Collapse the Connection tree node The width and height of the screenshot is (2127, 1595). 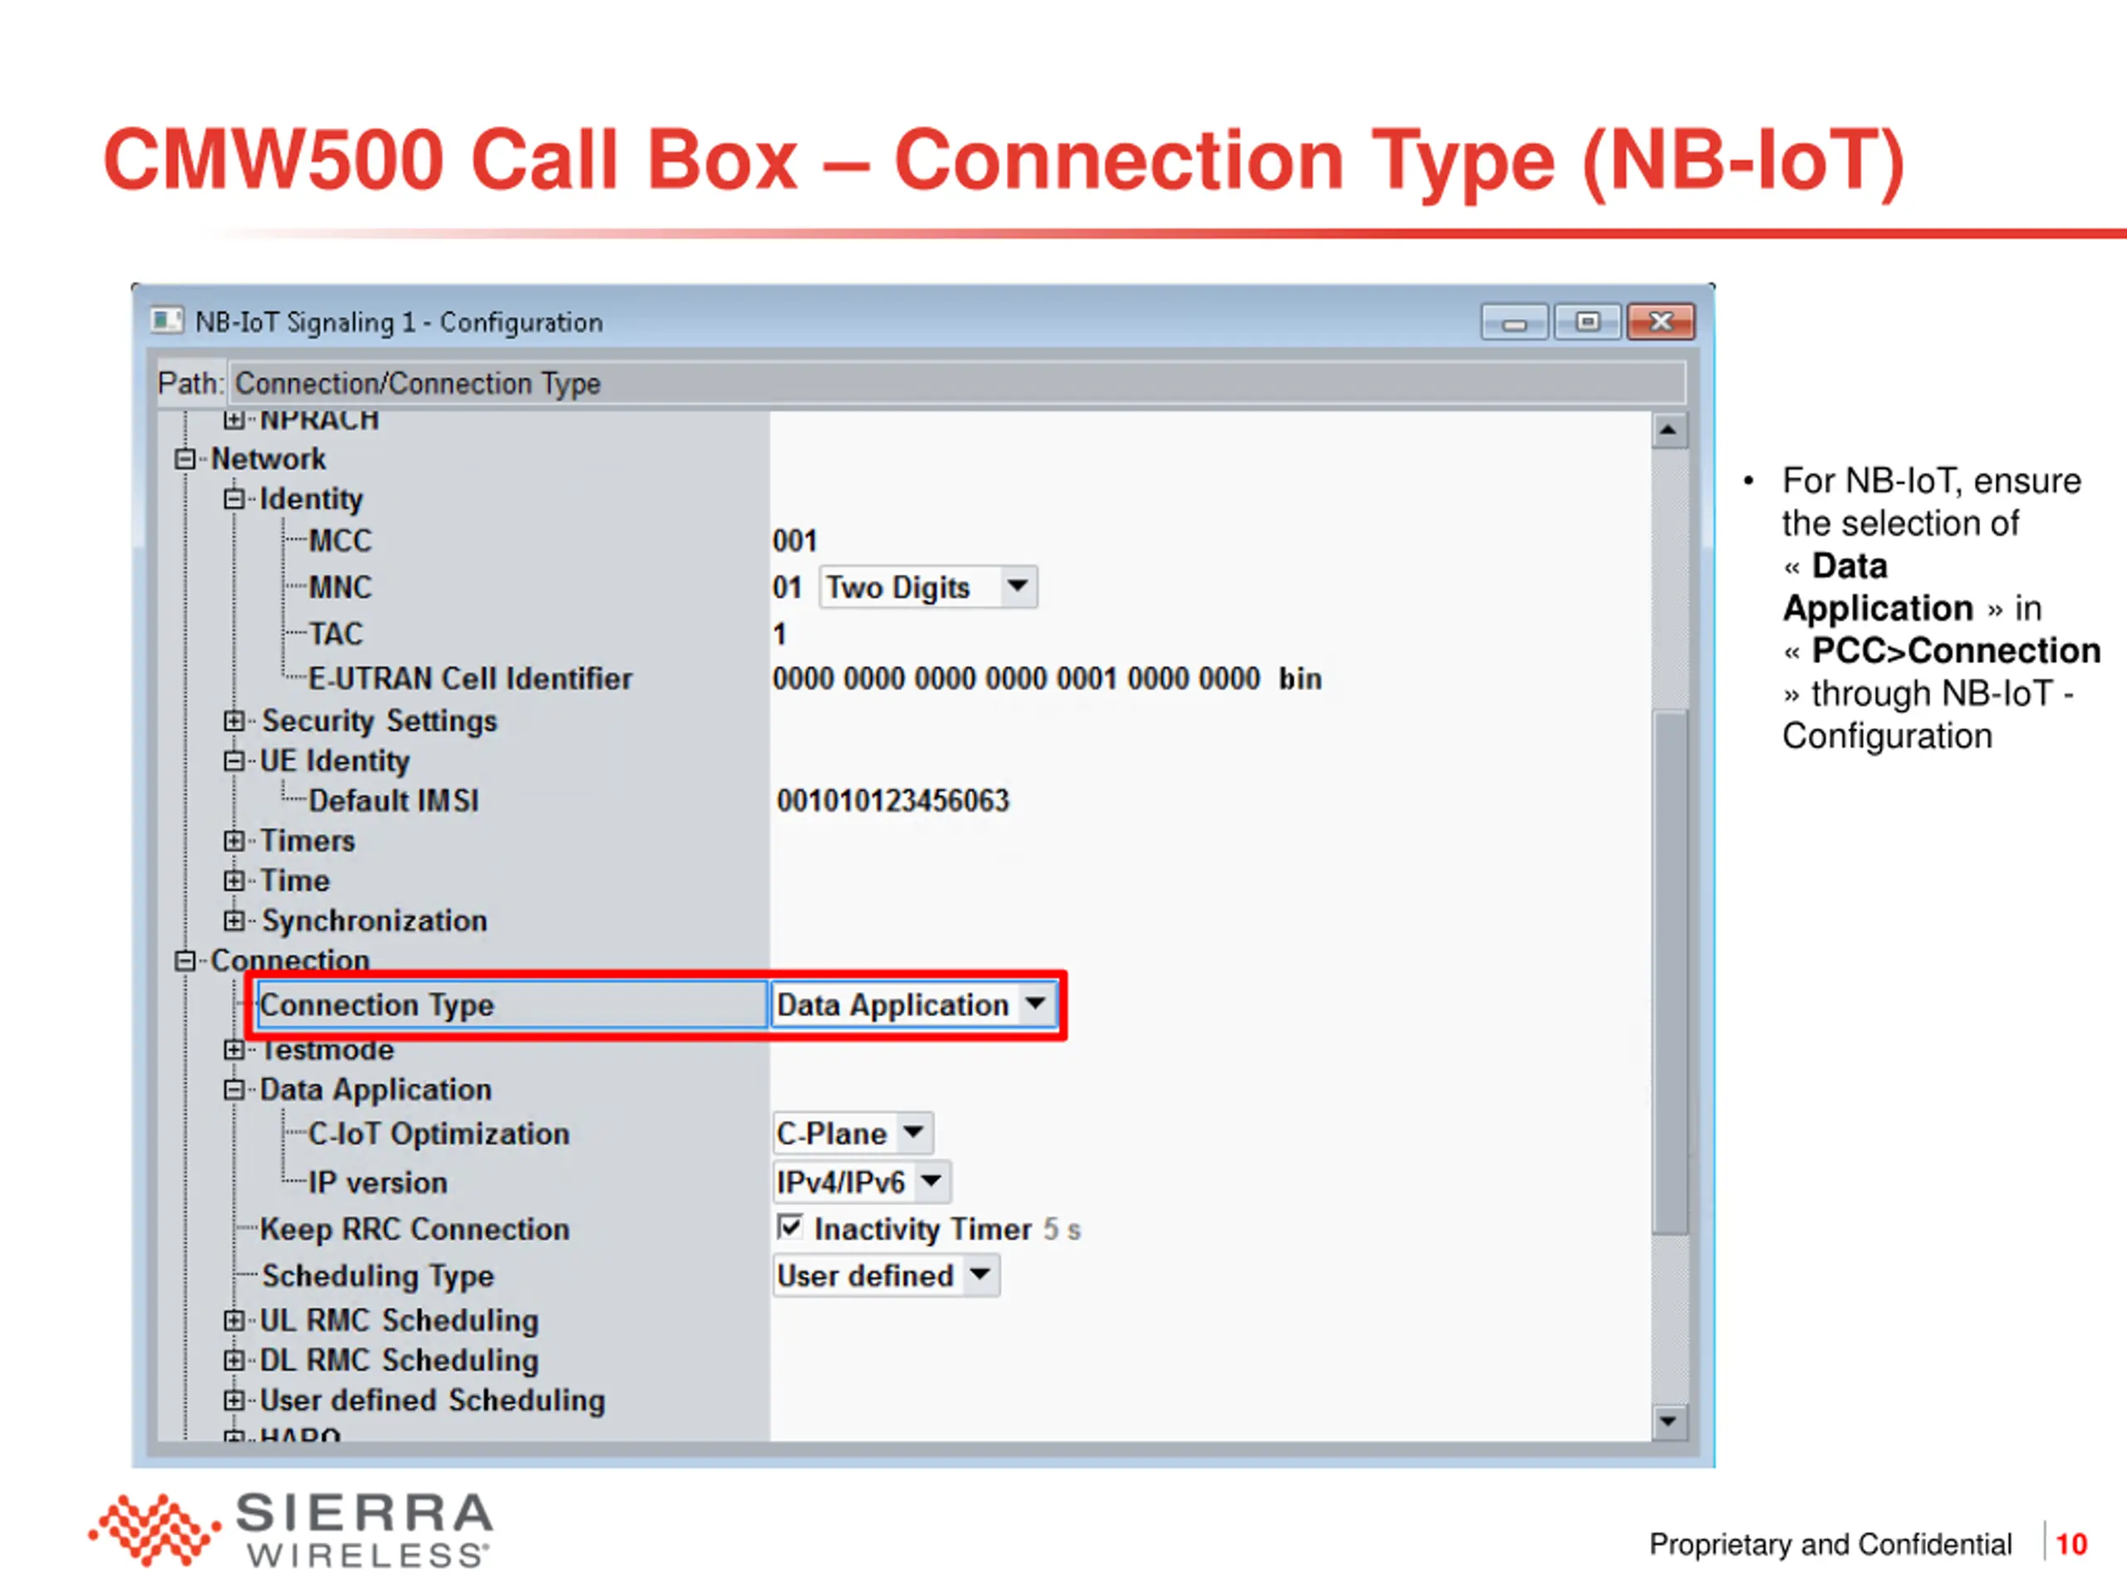[184, 960]
